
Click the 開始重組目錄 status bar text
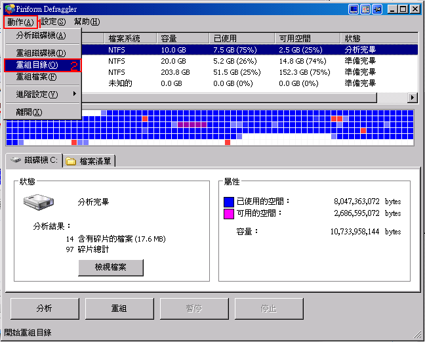pos(28,333)
